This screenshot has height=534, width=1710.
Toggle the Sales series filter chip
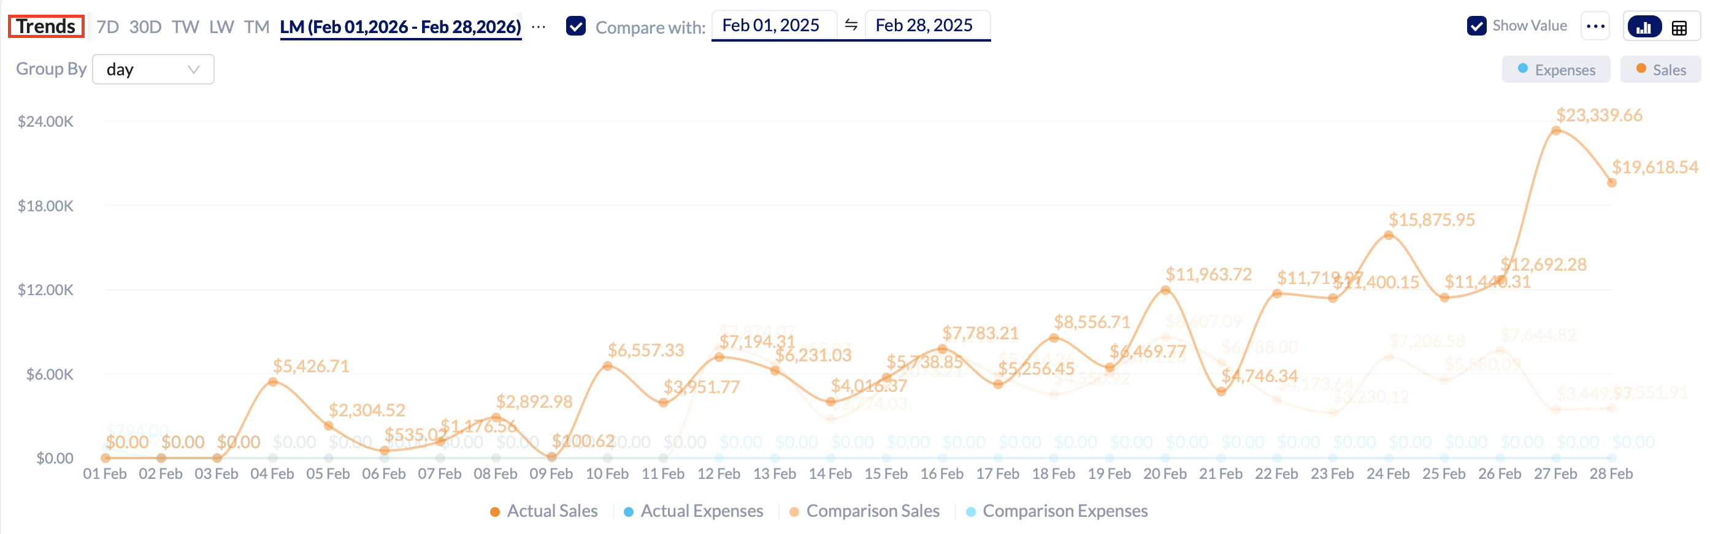(1660, 70)
